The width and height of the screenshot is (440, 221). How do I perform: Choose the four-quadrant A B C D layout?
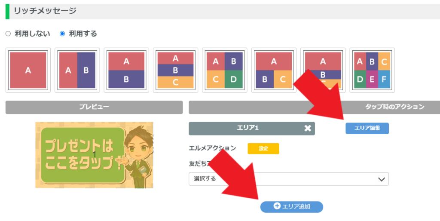click(x=224, y=70)
